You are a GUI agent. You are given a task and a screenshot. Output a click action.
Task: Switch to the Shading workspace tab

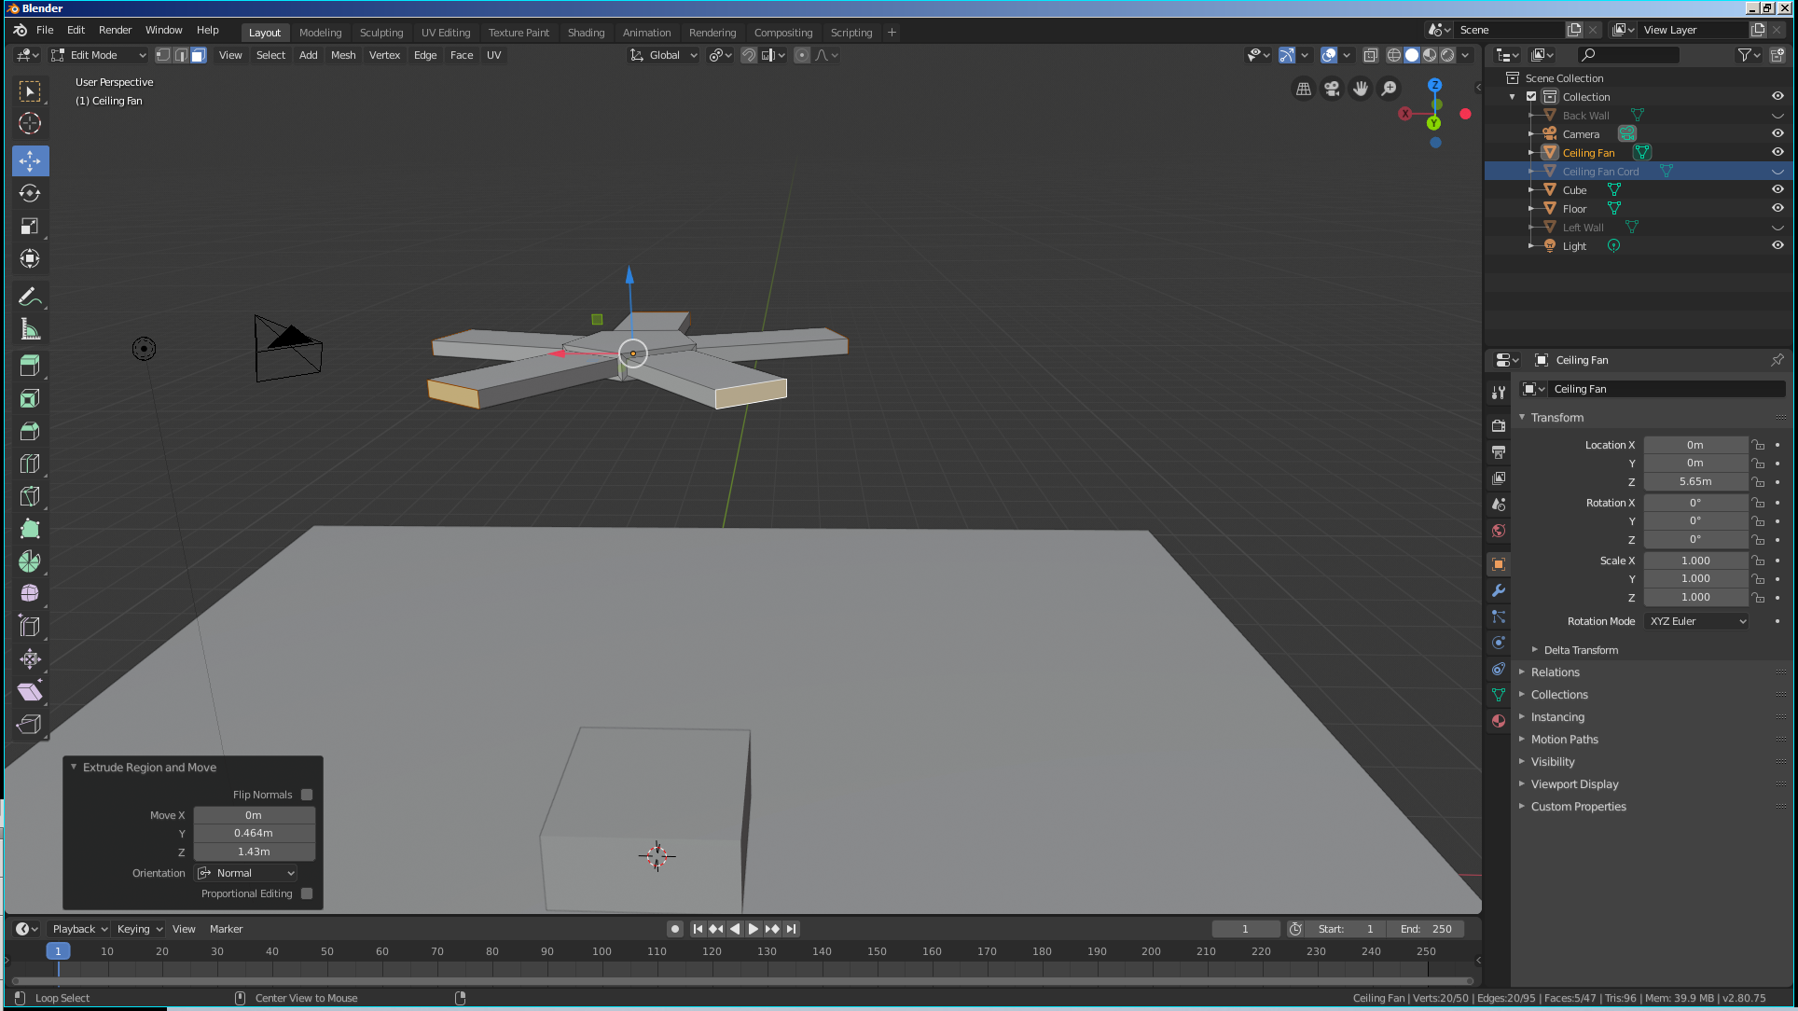point(586,32)
